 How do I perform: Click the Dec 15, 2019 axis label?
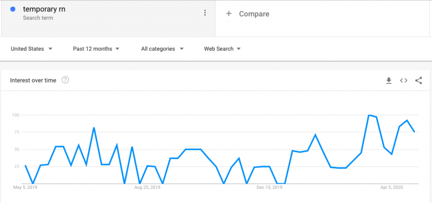point(269,187)
